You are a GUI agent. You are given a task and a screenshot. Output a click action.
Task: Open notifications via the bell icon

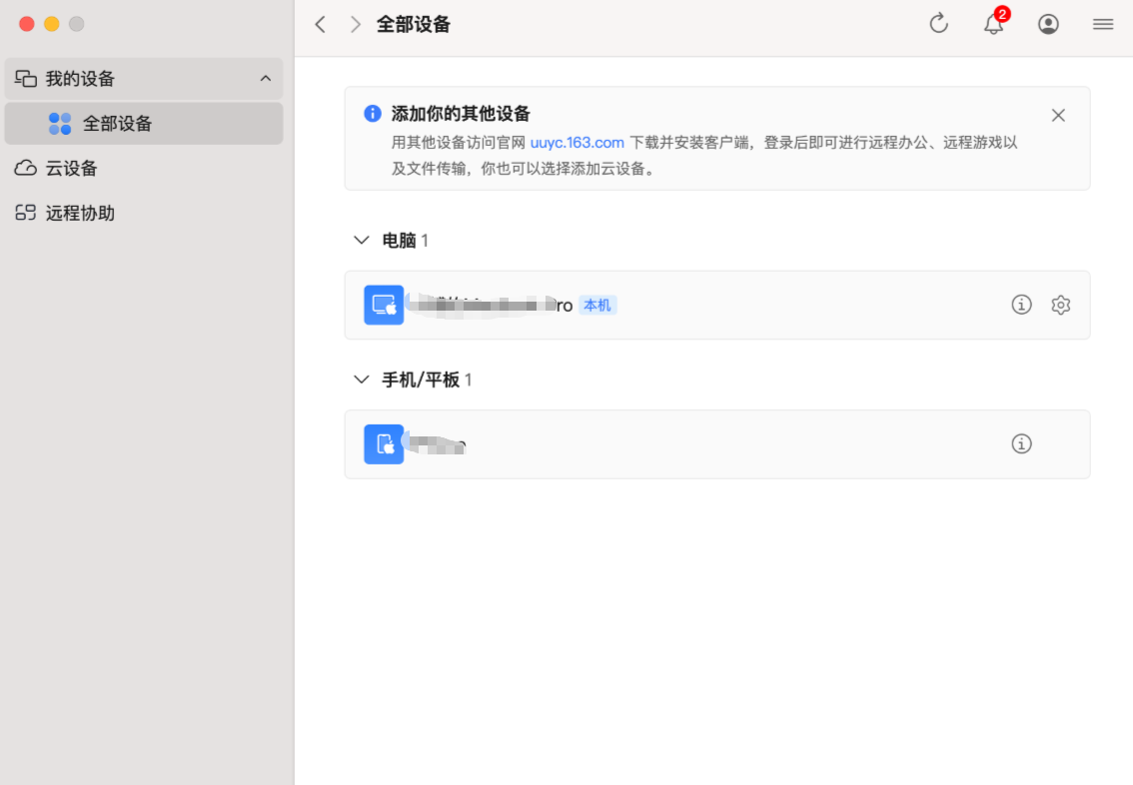coord(993,24)
